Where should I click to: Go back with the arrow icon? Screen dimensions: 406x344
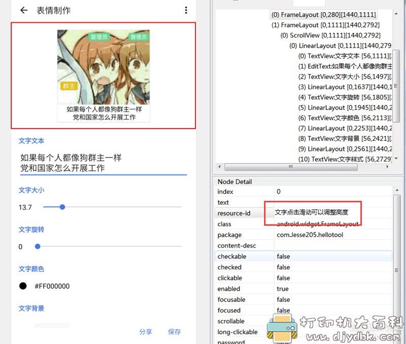point(24,10)
